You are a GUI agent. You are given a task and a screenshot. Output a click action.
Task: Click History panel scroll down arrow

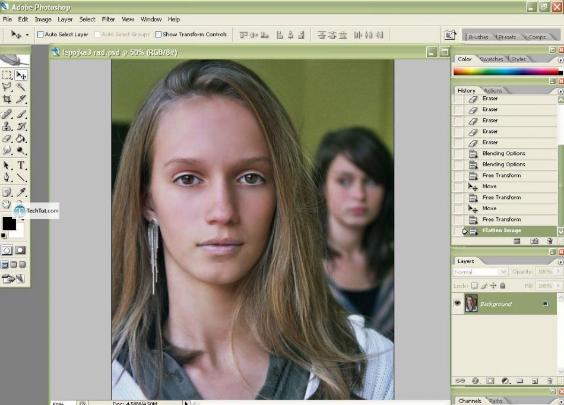(560, 231)
